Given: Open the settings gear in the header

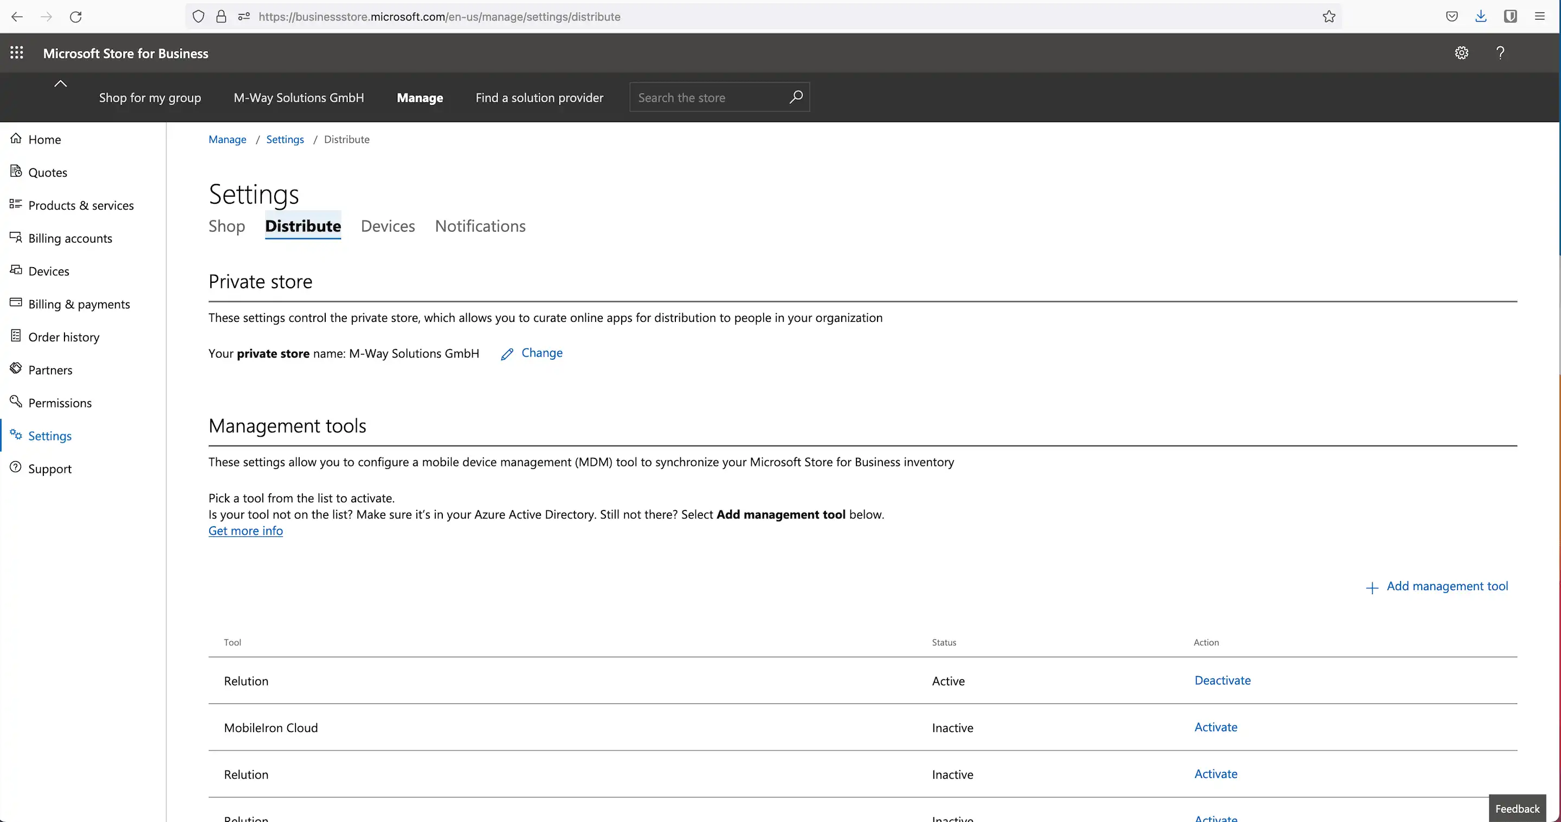Looking at the screenshot, I should (1462, 53).
